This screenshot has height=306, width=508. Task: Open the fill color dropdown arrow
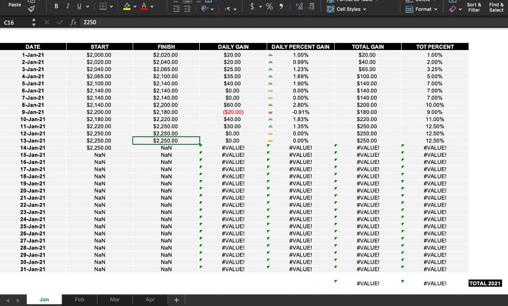coord(135,7)
